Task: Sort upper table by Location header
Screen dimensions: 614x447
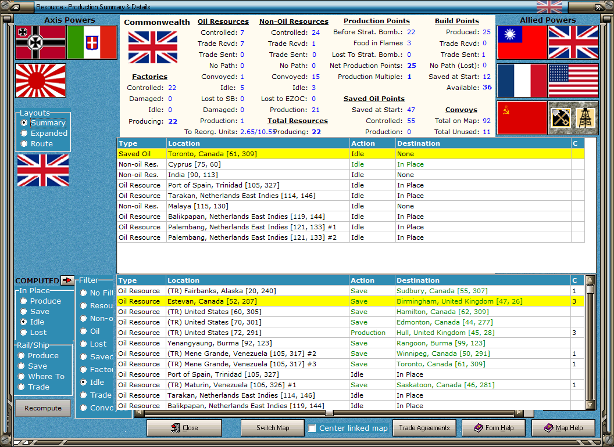Action: click(258, 143)
